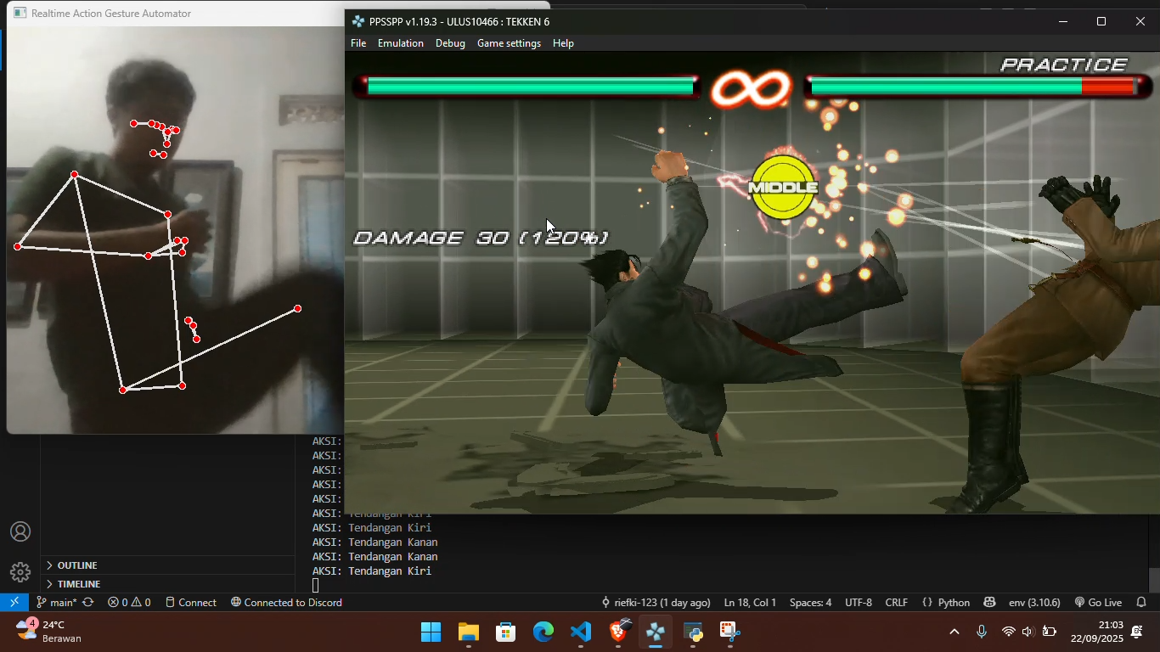Open Brave browser from the taskbar

click(x=618, y=632)
